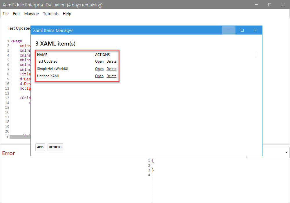Delete the Test Updated XAML item
The image size is (290, 203).
(x=111, y=61)
